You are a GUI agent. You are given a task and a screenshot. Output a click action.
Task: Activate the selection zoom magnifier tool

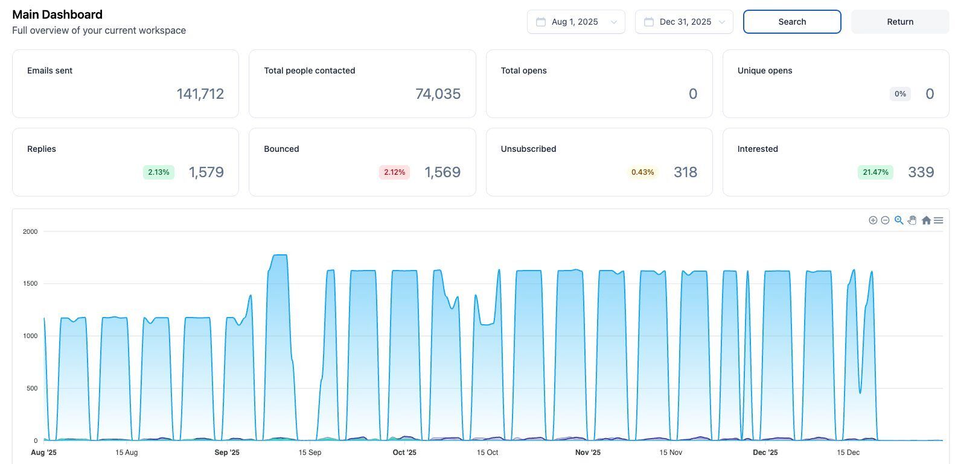(x=899, y=221)
